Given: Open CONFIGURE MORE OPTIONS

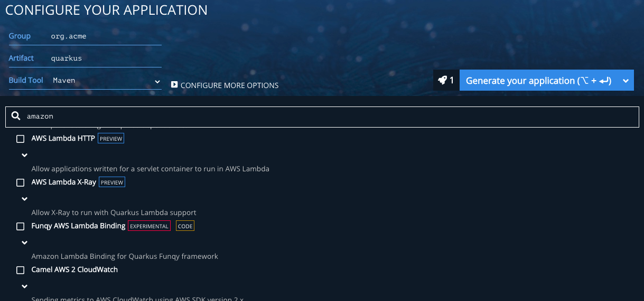Looking at the screenshot, I should [x=225, y=85].
